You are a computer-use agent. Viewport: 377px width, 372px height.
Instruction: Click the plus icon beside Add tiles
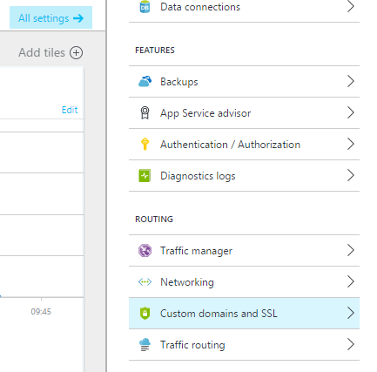(76, 53)
